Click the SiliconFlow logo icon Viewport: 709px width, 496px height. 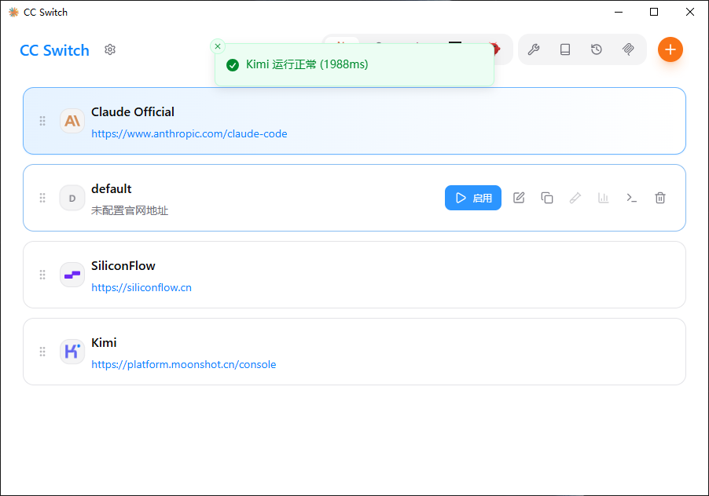(x=72, y=275)
